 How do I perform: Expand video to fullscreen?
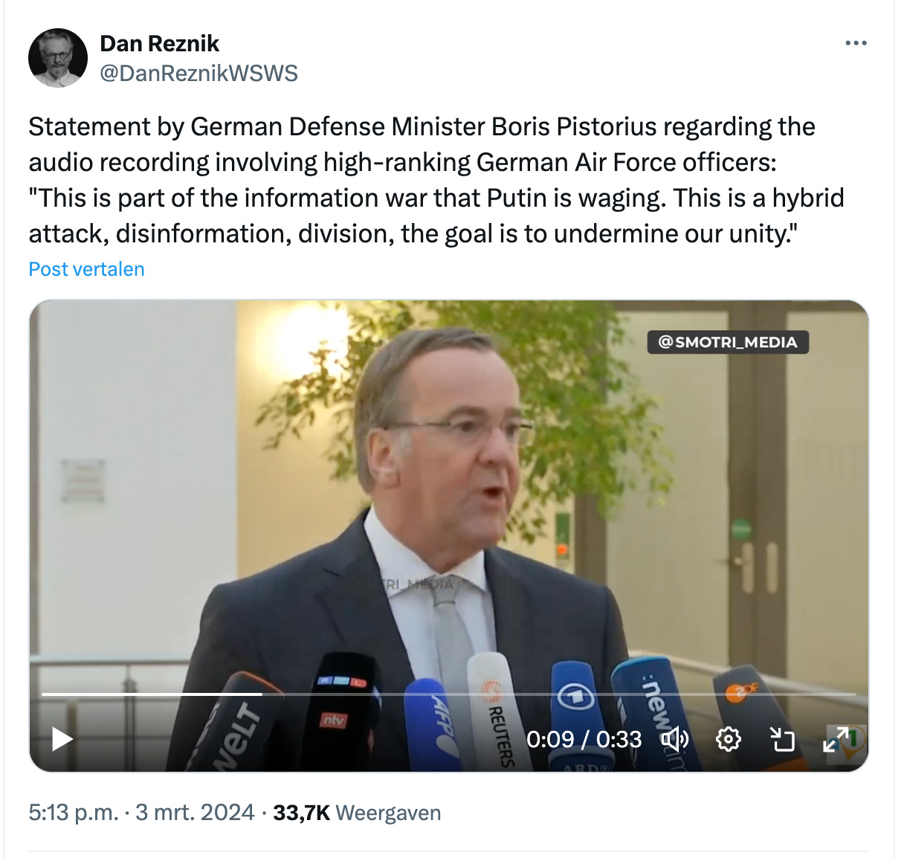[836, 739]
